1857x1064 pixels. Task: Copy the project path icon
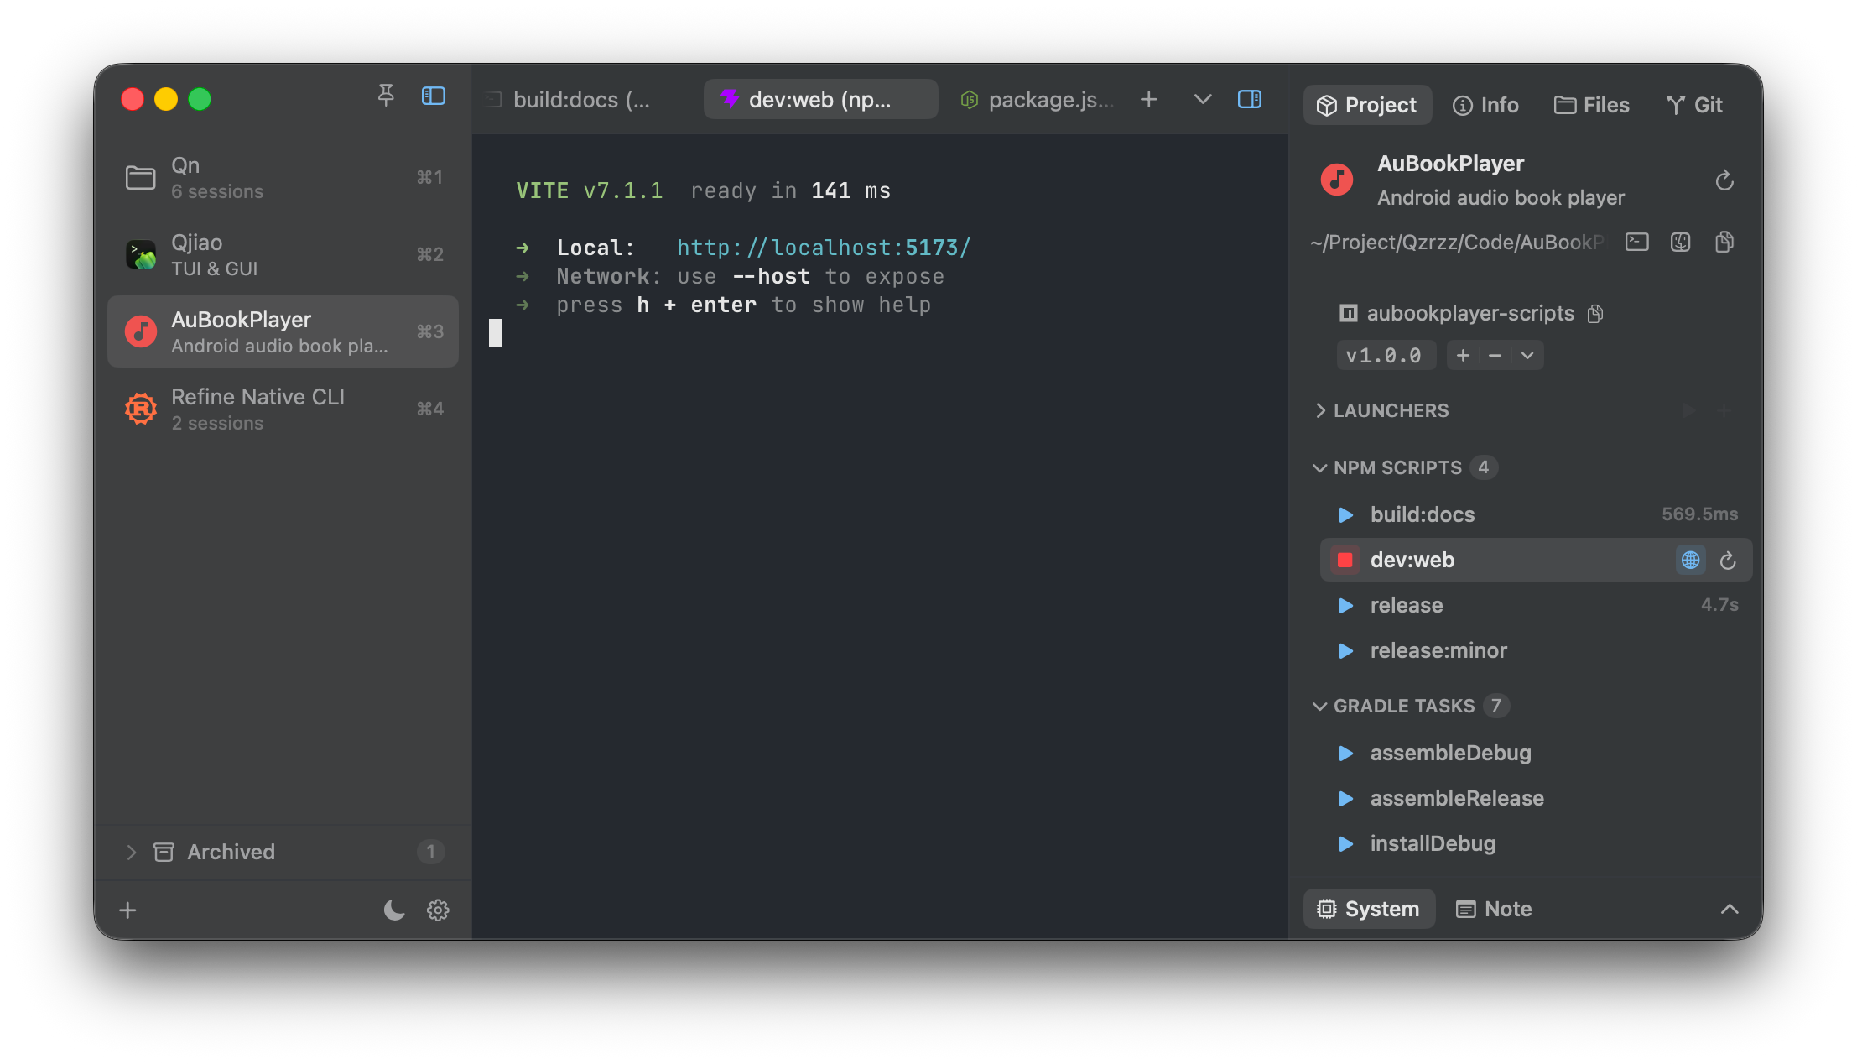coord(1724,243)
